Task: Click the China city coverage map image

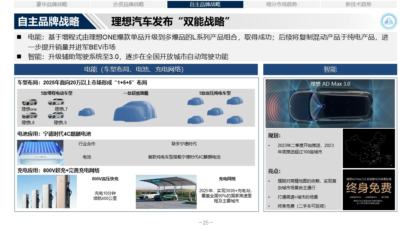Action: click(369, 148)
